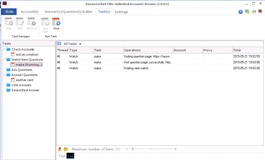
Task: Switch to the Task view at bottom
Action: point(62,156)
